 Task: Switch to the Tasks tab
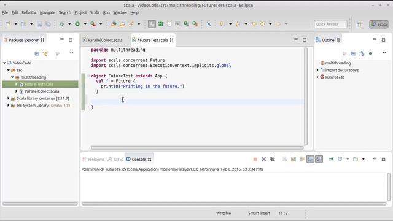click(115, 159)
